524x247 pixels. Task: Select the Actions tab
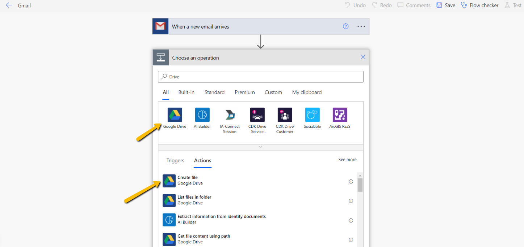tap(203, 161)
